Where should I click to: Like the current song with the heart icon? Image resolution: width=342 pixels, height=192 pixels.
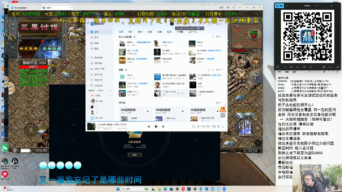(x=100, y=128)
